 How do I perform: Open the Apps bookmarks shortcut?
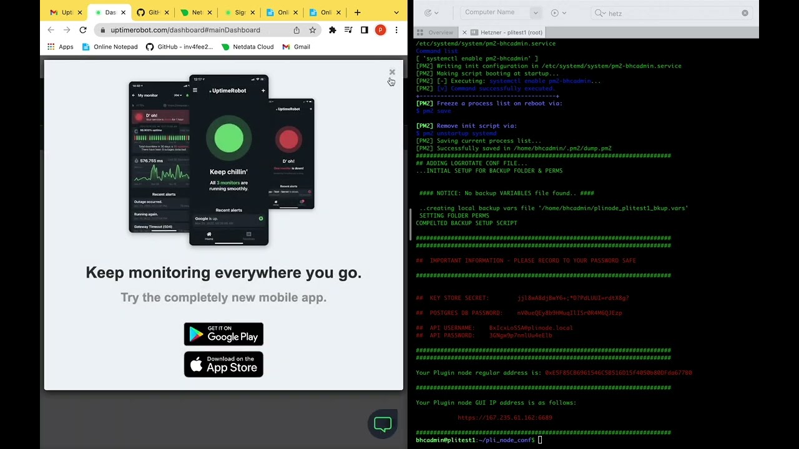[x=61, y=47]
